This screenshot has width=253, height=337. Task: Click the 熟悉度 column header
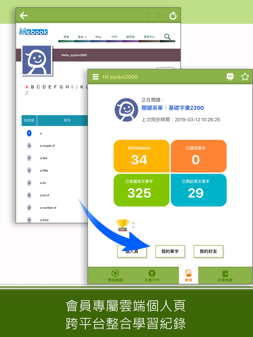click(x=29, y=120)
